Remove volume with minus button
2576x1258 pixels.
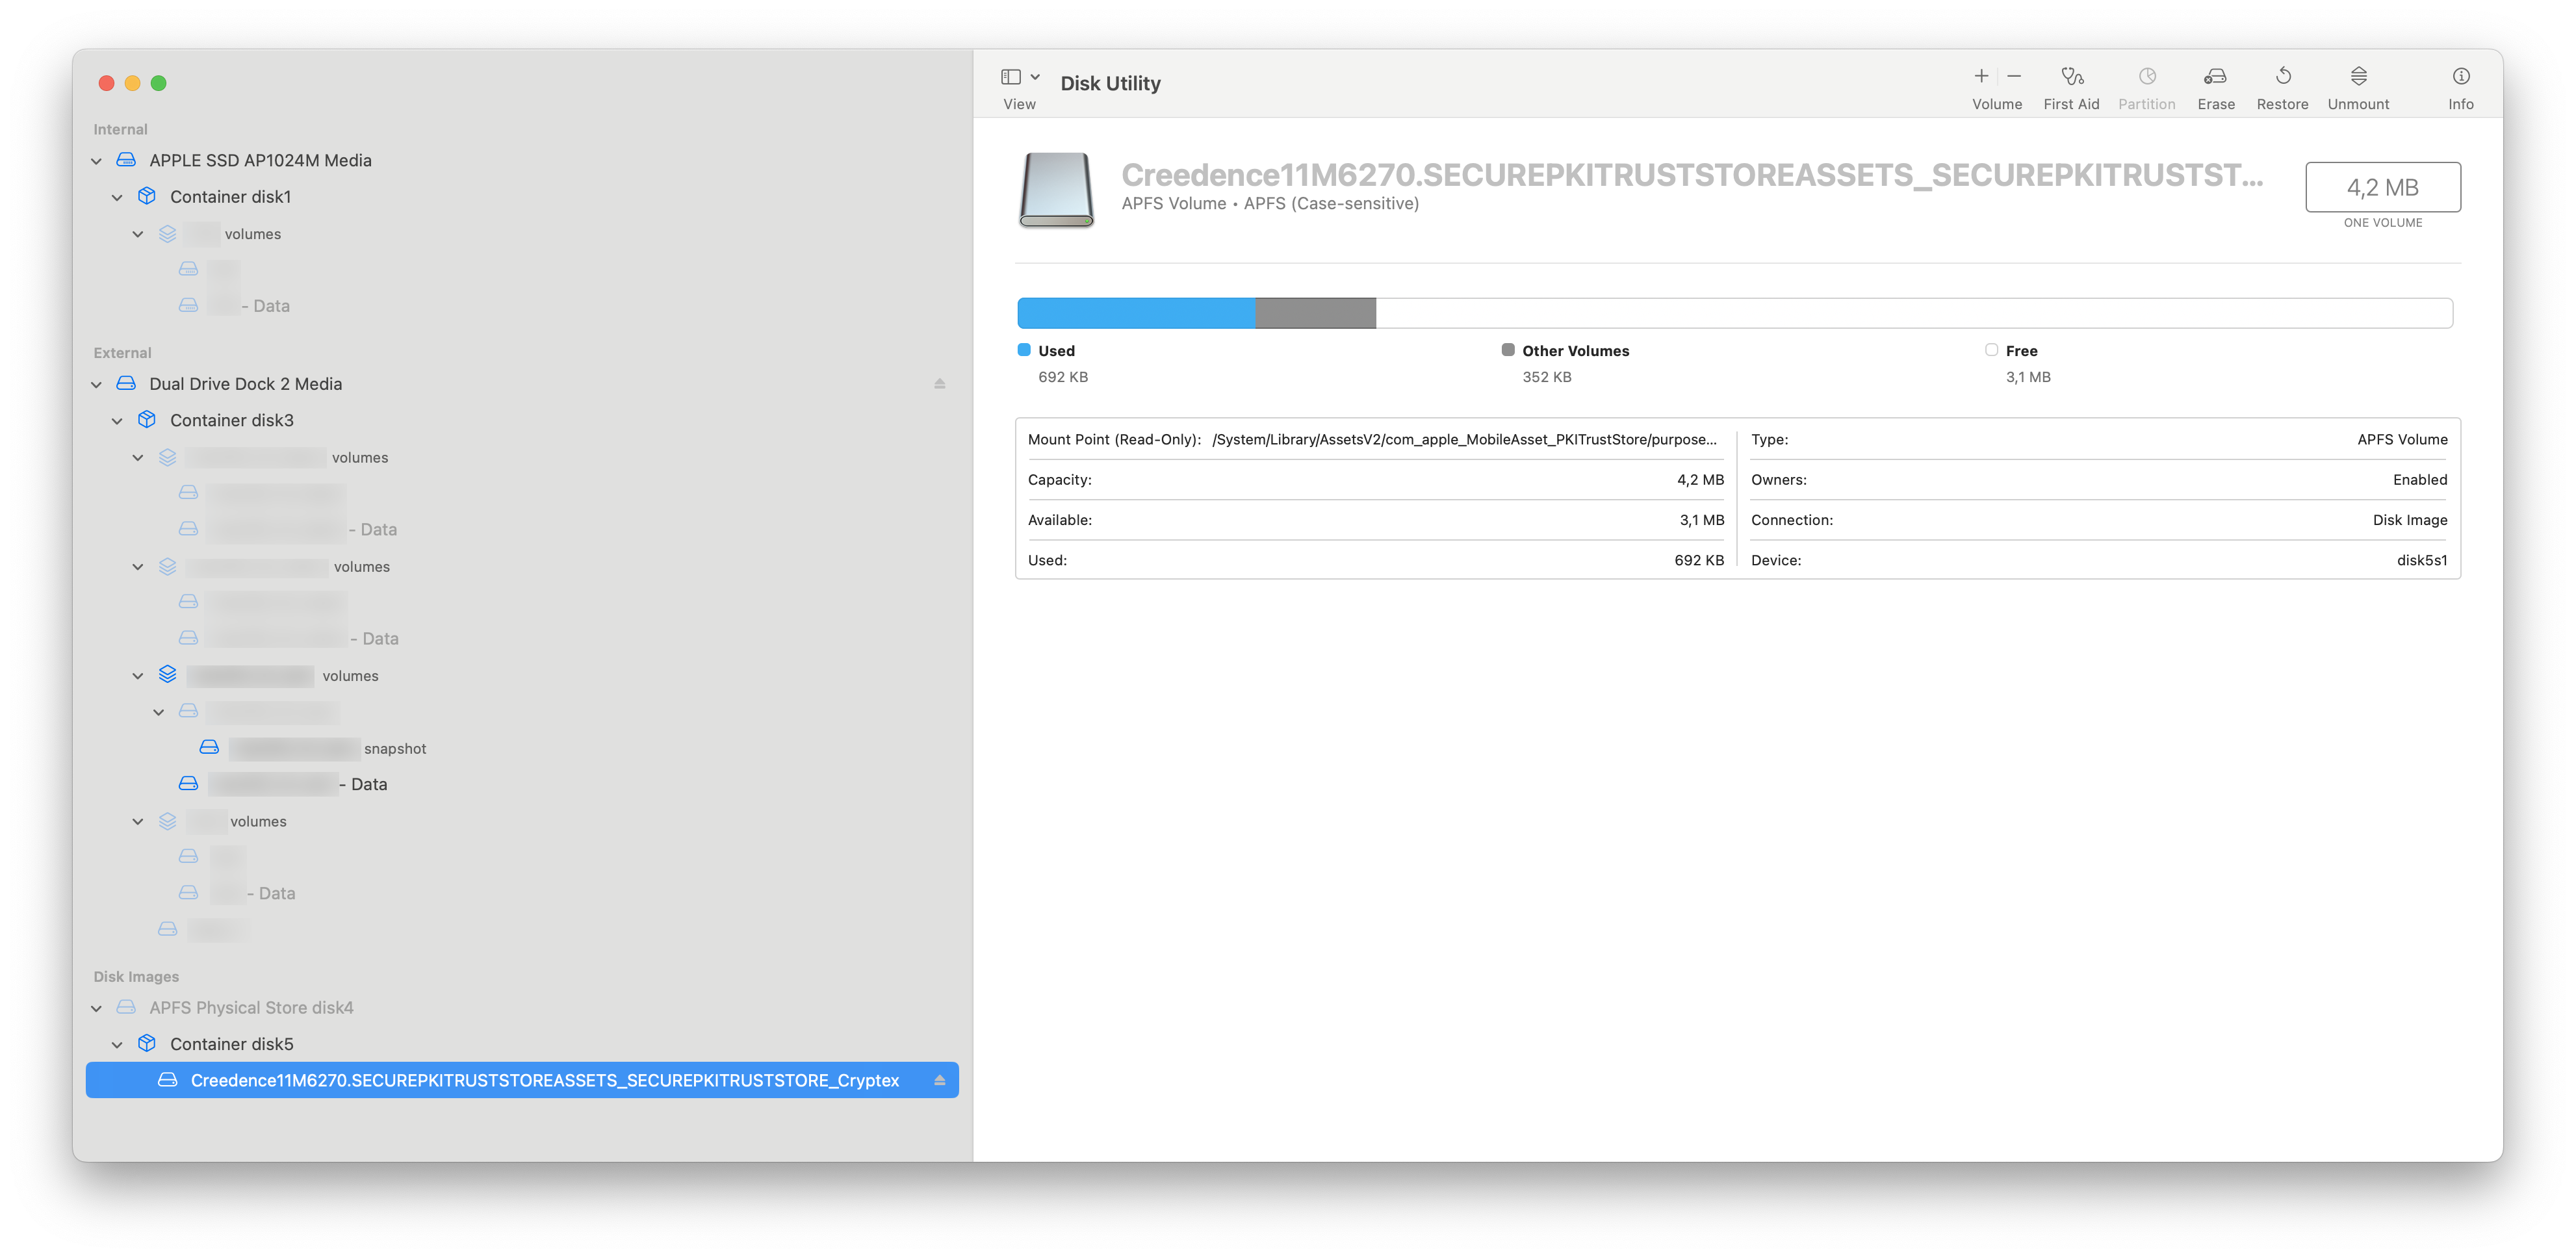pyautogui.click(x=2014, y=76)
